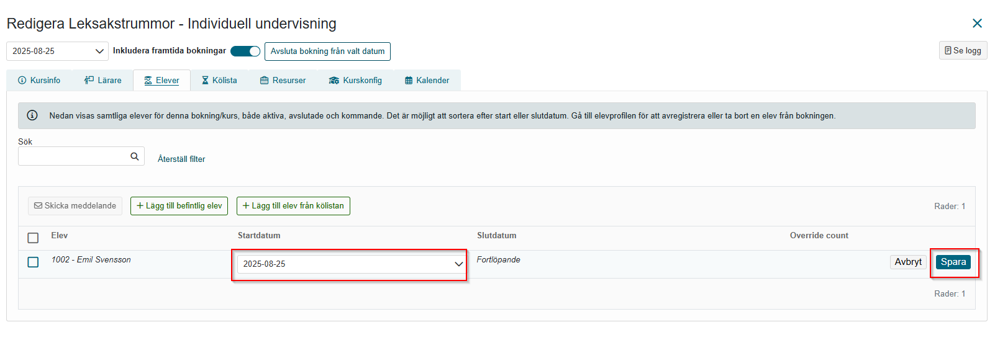Click the Spara button
Screen dimensions: 995x340
(x=953, y=262)
